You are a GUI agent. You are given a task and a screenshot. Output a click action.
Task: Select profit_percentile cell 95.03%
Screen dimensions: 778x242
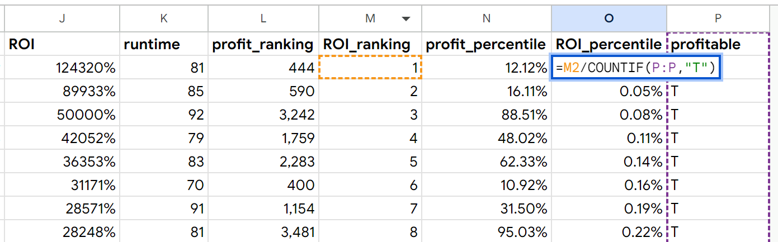point(486,231)
